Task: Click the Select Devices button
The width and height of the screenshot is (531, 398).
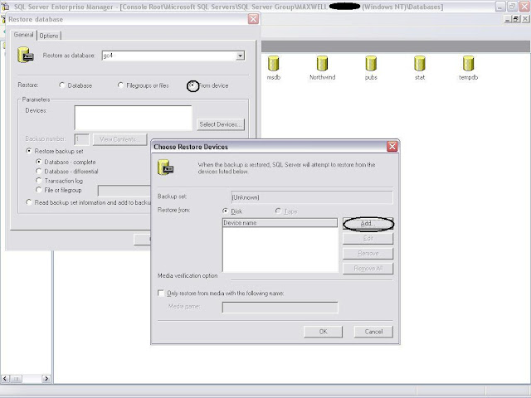Action: tap(221, 124)
